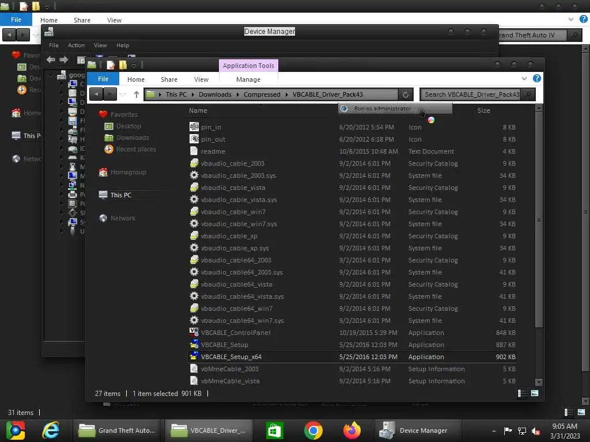
Task: Open the Home ribbon tab in VBCABLE window
Action: (x=136, y=79)
